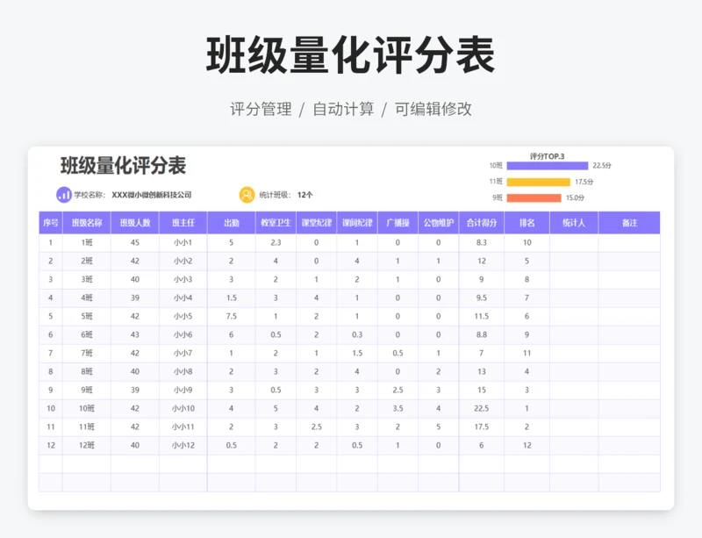
Task: Select the 12个 class count value
Action: coord(304,195)
